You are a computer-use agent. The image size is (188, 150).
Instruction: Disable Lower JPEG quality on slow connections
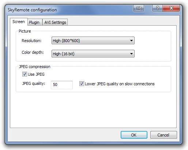pyautogui.click(x=82, y=84)
